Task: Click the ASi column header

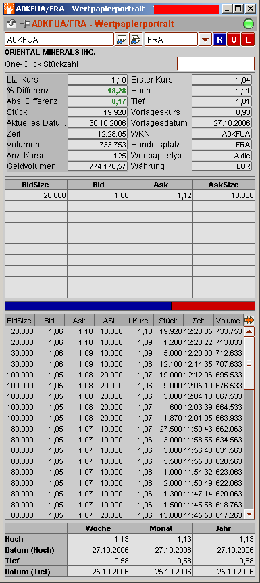Action: pyautogui.click(x=109, y=320)
